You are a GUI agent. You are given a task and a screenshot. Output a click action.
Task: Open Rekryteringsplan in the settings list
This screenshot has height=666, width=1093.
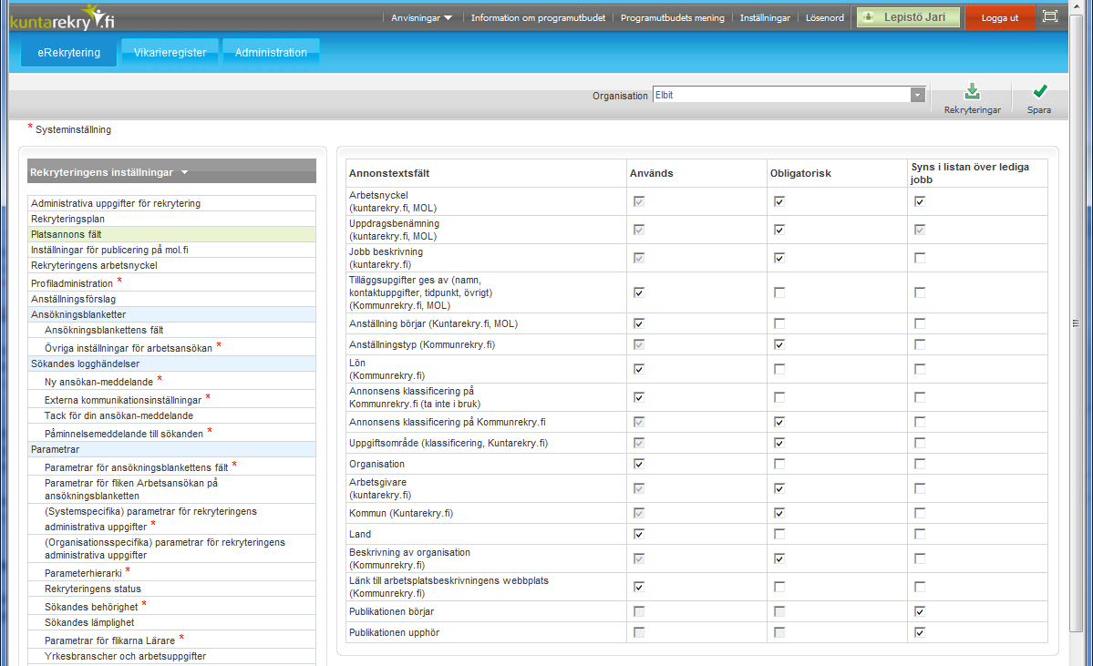[x=171, y=219]
